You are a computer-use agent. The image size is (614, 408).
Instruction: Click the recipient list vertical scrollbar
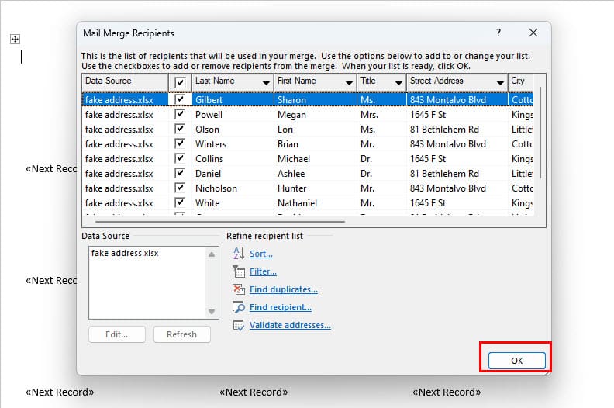(540, 133)
